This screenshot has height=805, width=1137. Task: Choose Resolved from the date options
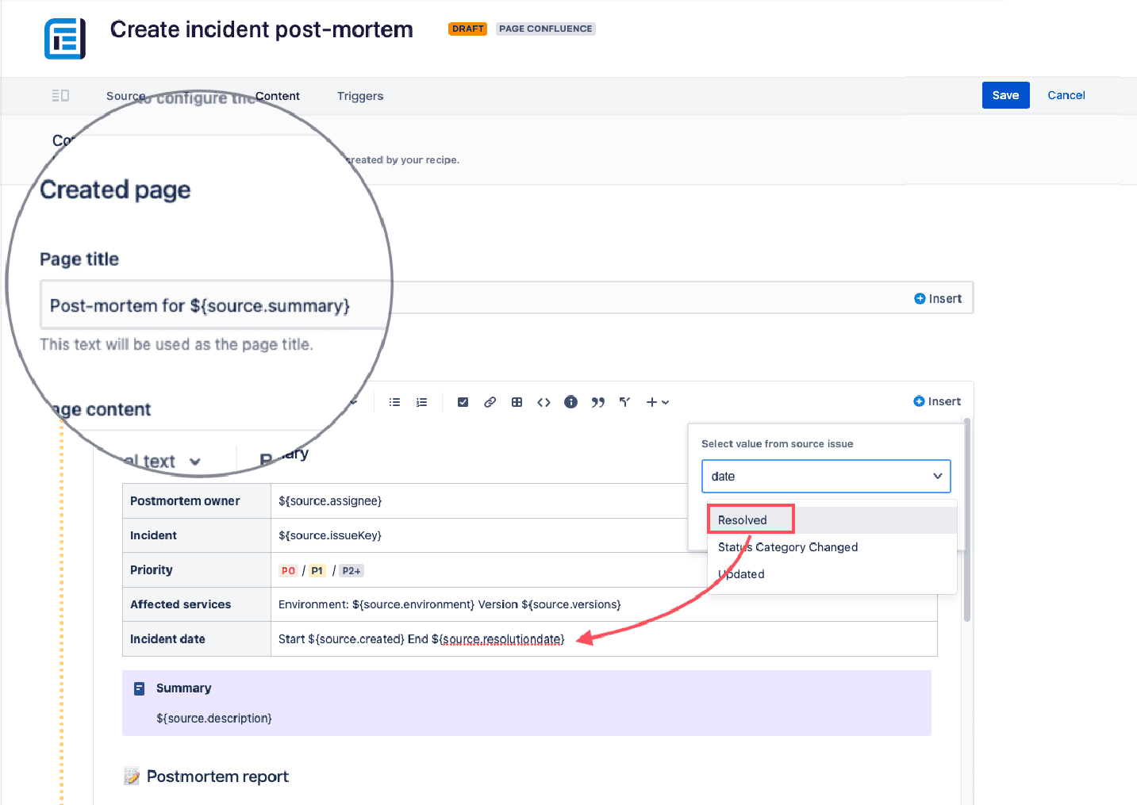coord(743,520)
